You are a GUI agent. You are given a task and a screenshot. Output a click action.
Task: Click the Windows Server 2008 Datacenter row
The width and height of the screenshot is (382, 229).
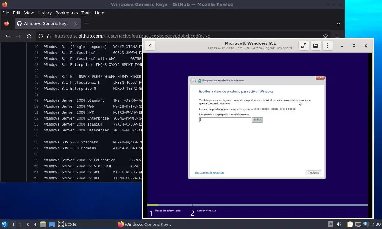point(93,130)
